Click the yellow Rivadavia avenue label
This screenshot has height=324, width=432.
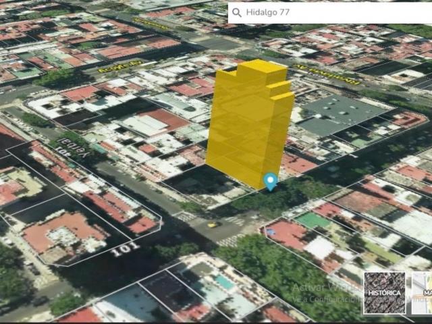pyautogui.click(x=327, y=75)
